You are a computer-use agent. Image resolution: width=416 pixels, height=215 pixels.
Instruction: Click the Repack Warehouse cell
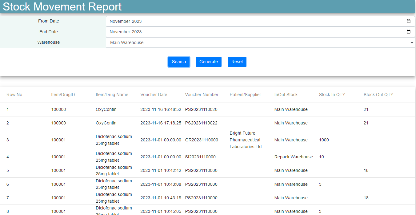tap(294, 157)
